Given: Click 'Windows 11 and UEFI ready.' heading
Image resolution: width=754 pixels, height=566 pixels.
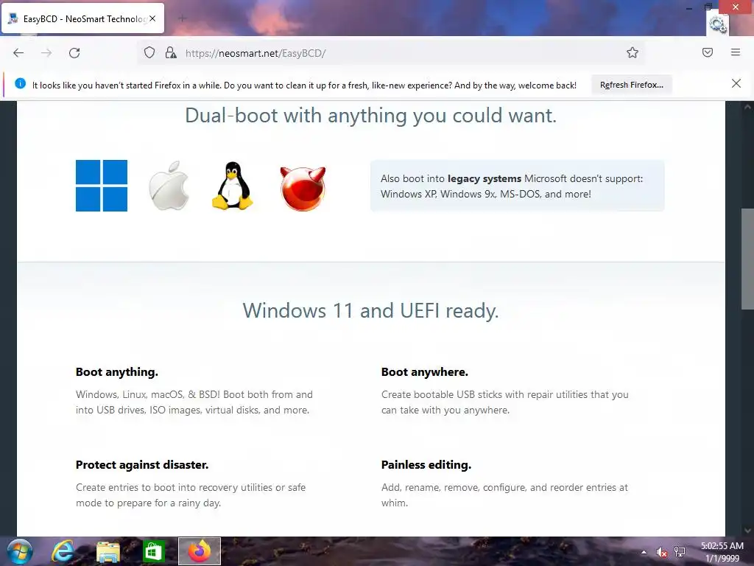Looking at the screenshot, I should coord(371,310).
